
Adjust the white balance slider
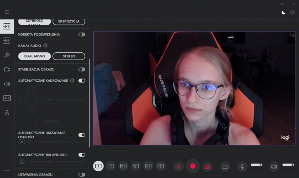click(57, 162)
